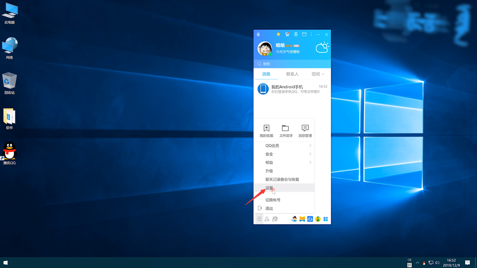Image resolution: width=477 pixels, height=268 pixels.
Task: Switch to the 空间 tab
Action: pos(315,74)
